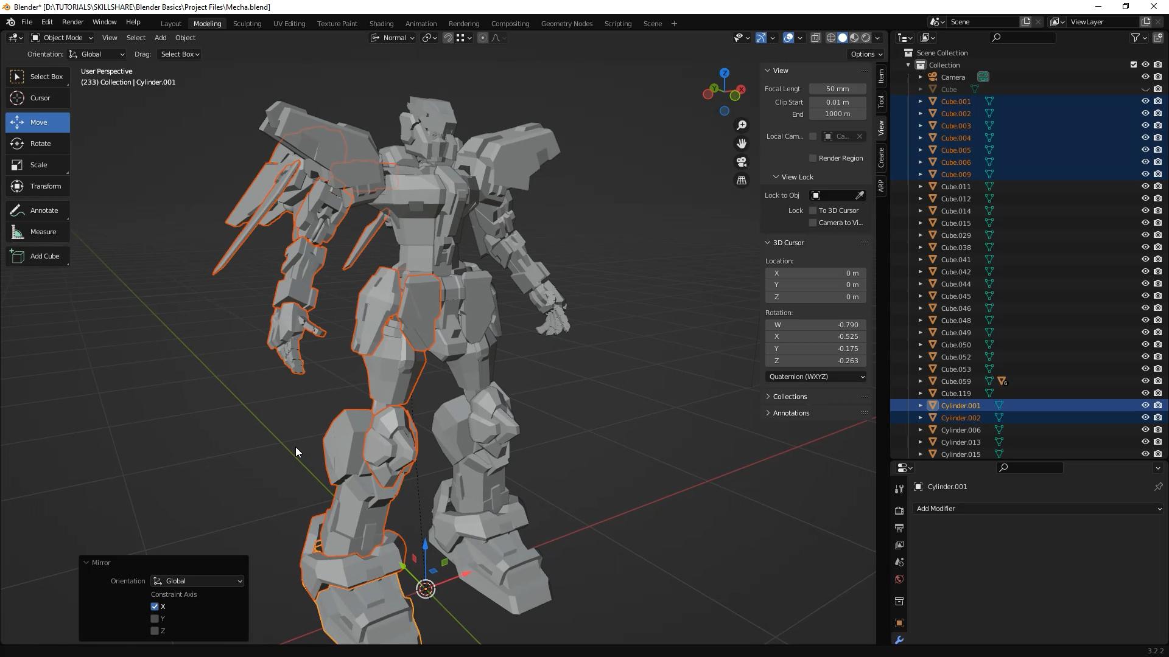Switch to the Shading workspace tab
The height and width of the screenshot is (657, 1169).
[381, 24]
